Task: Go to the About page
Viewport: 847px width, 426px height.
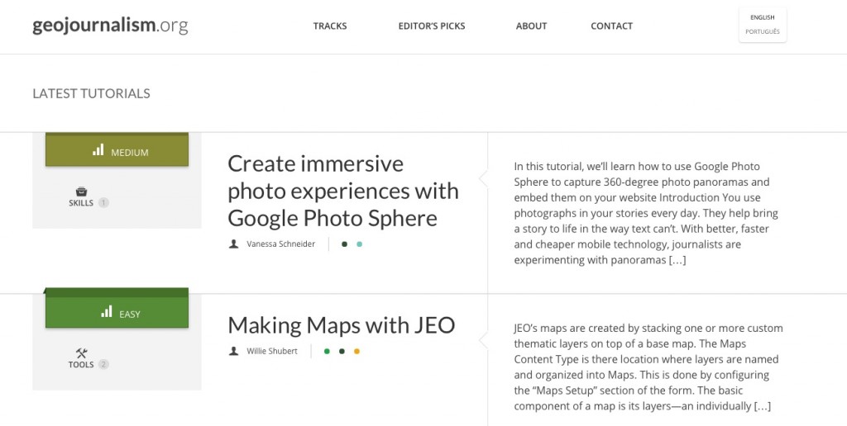Action: [x=531, y=26]
